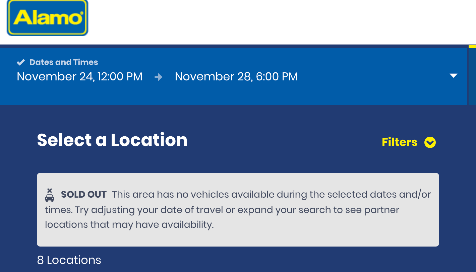The height and width of the screenshot is (272, 476).
Task: Open the Filters panel
Action: coord(408,142)
